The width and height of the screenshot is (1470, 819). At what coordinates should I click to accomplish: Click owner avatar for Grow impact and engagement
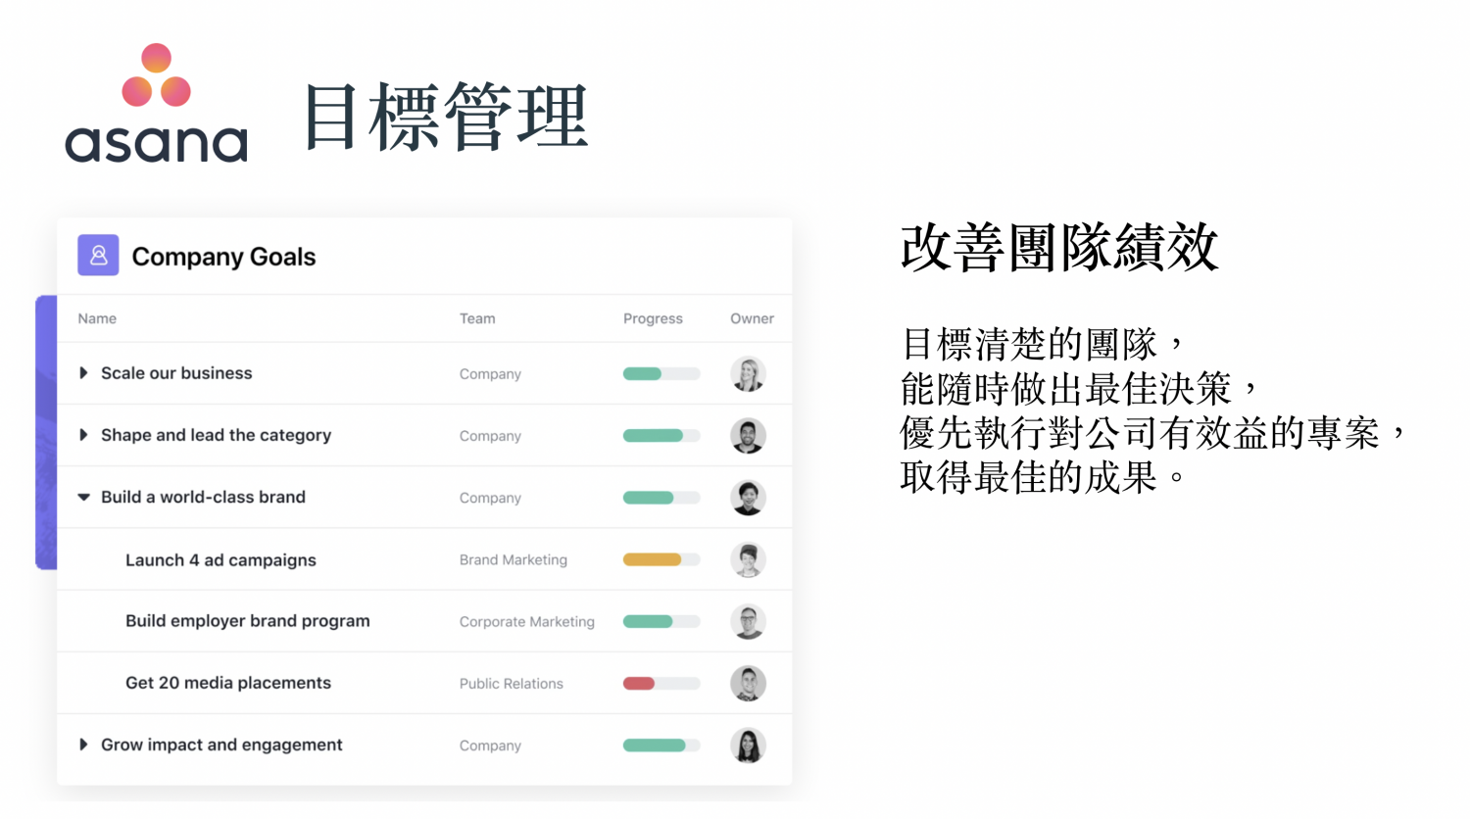pyautogui.click(x=748, y=746)
